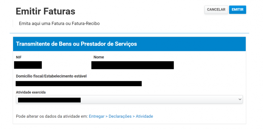Submit the invoice with the EMITIR button
263x129 pixels.
point(238,10)
